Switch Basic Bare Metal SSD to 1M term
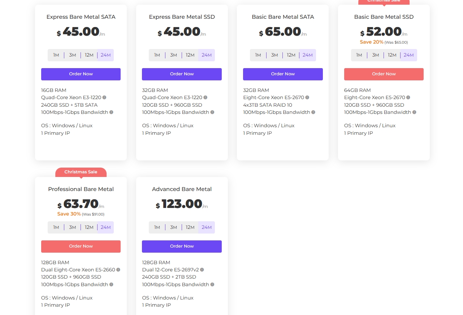Screen dimensions: 463x315 pos(359,55)
